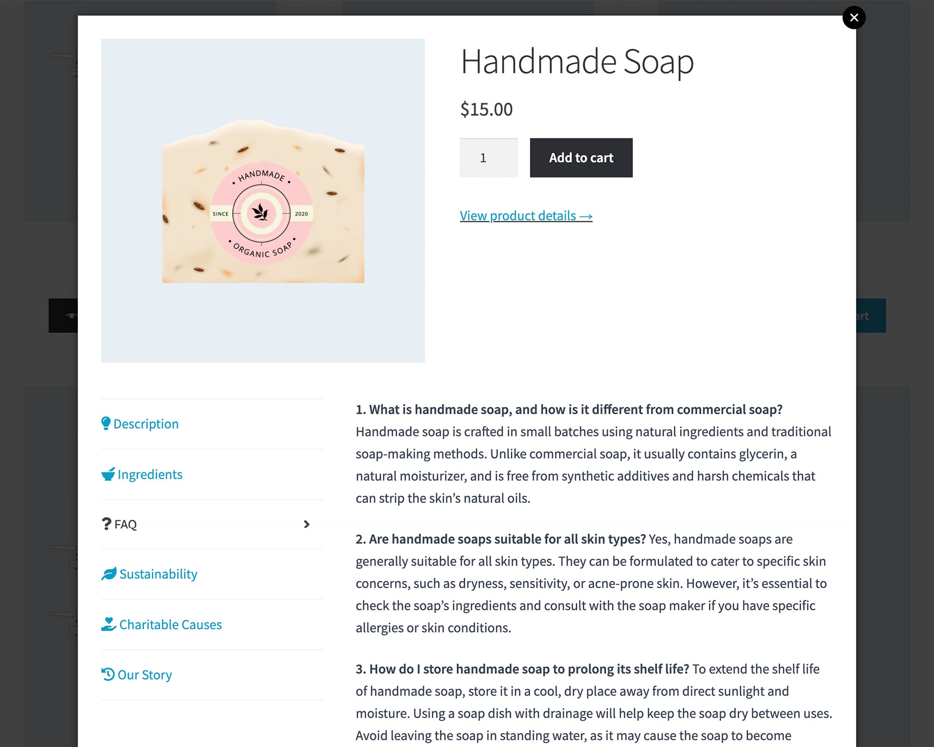934x747 pixels.
Task: Click the eye icon behind the modal
Action: [x=71, y=316]
